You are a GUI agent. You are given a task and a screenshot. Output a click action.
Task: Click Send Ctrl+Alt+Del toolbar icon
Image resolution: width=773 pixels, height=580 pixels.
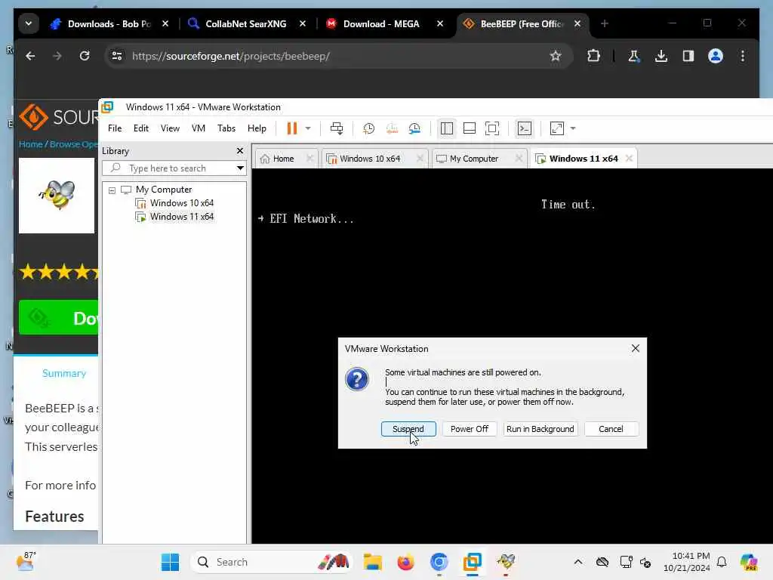[337, 128]
